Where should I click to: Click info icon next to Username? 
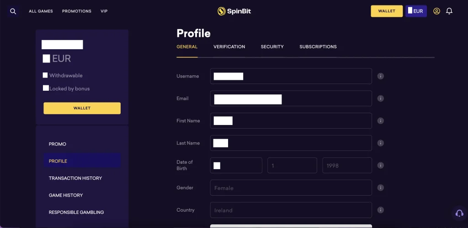[x=381, y=76]
